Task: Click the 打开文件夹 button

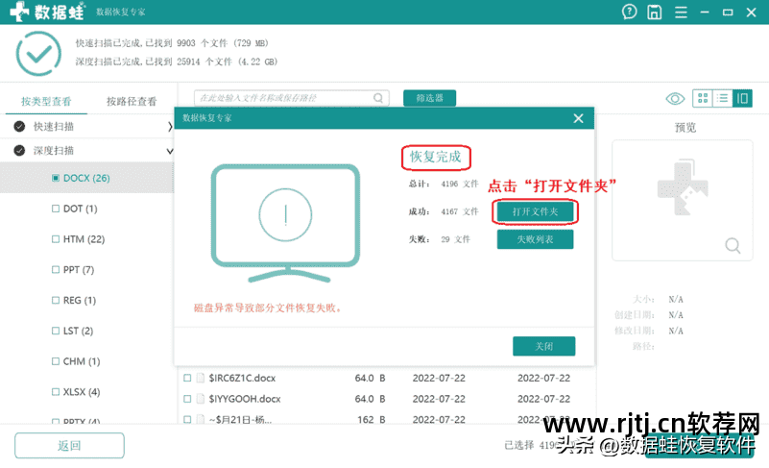Action: 535,211
